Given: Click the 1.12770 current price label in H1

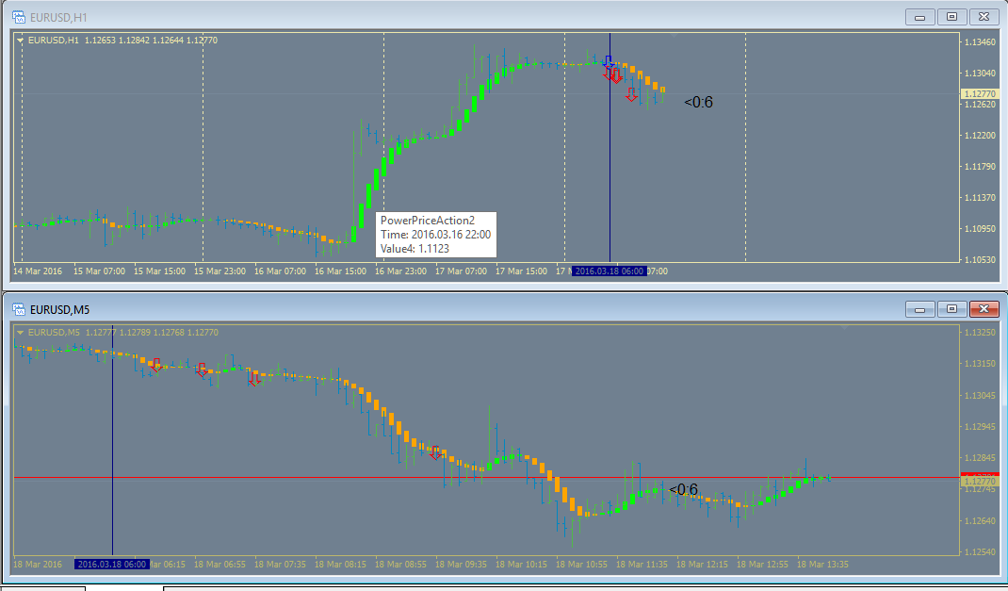Looking at the screenshot, I should click(980, 94).
